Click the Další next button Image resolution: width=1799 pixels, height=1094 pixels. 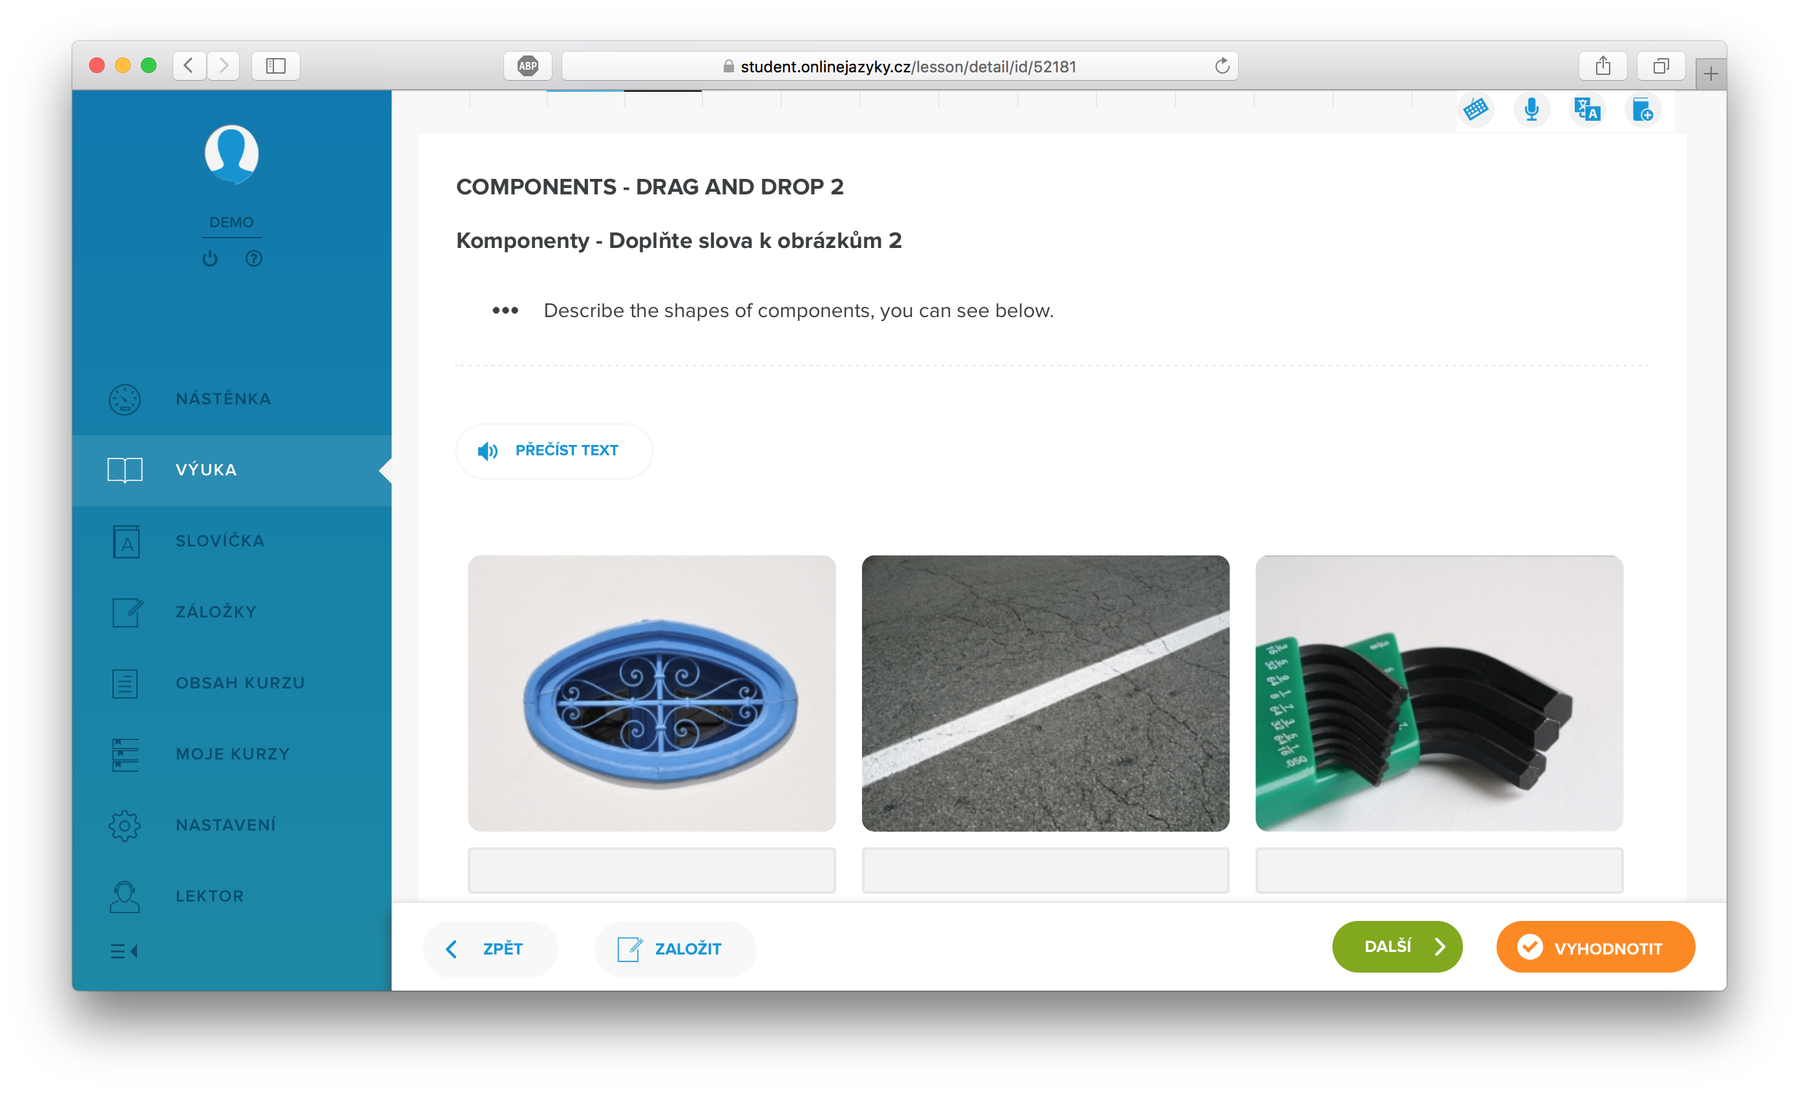1396,947
